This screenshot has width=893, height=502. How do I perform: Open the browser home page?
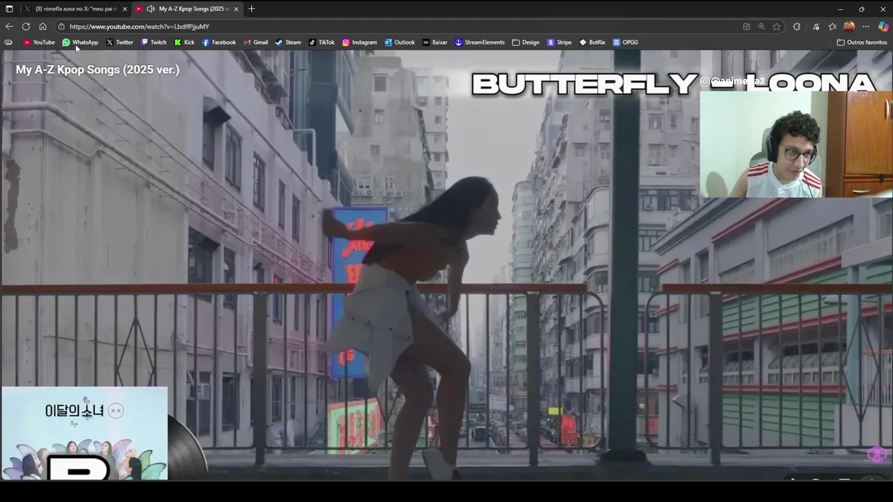point(43,26)
